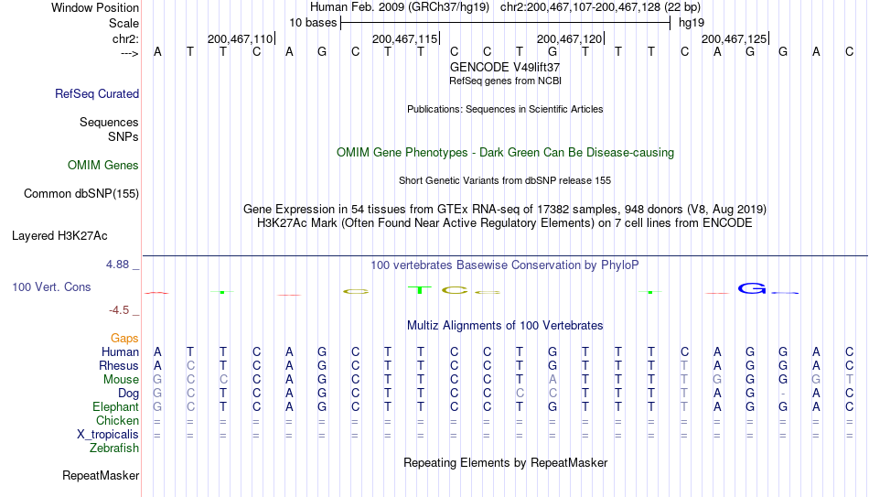Viewport: 869px width, 497px height.
Task: Click the Sequences track label
Action: 109,122
